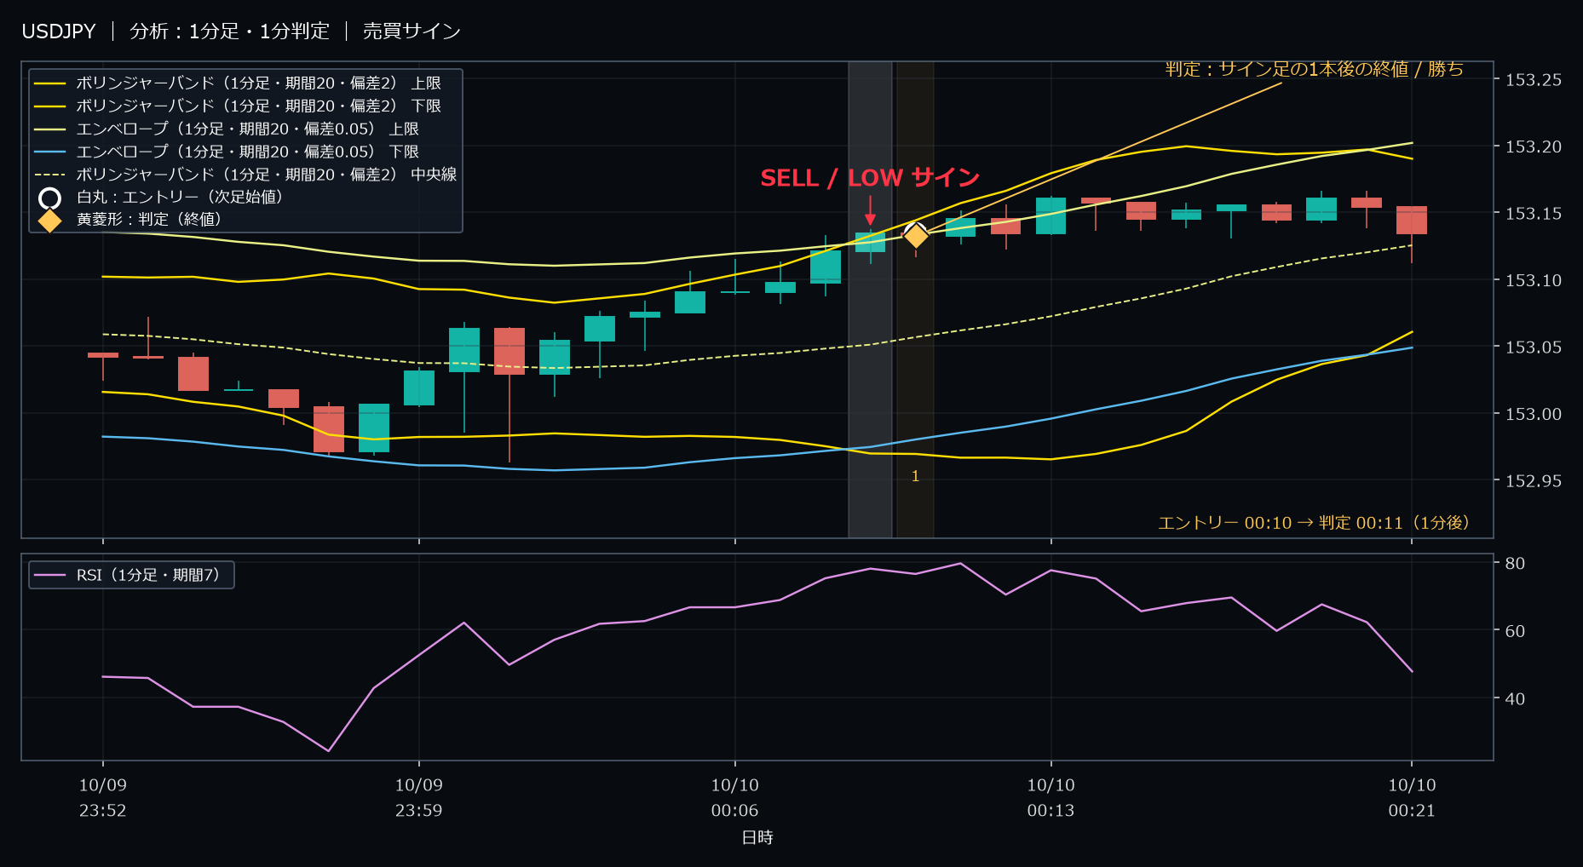Click the dashed line swatch for 中央線 legend entry
1583x867 pixels.
click(50, 175)
